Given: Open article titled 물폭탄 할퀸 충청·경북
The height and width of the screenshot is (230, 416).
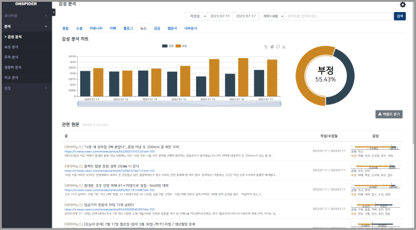Looking at the screenshot, I should pos(102,166).
